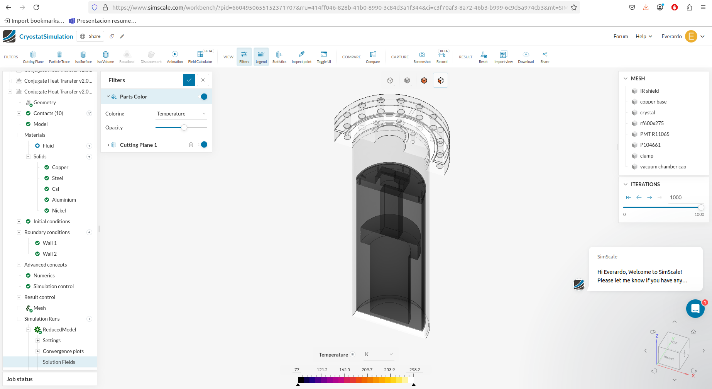Open the temperature unit K dropdown

point(379,355)
